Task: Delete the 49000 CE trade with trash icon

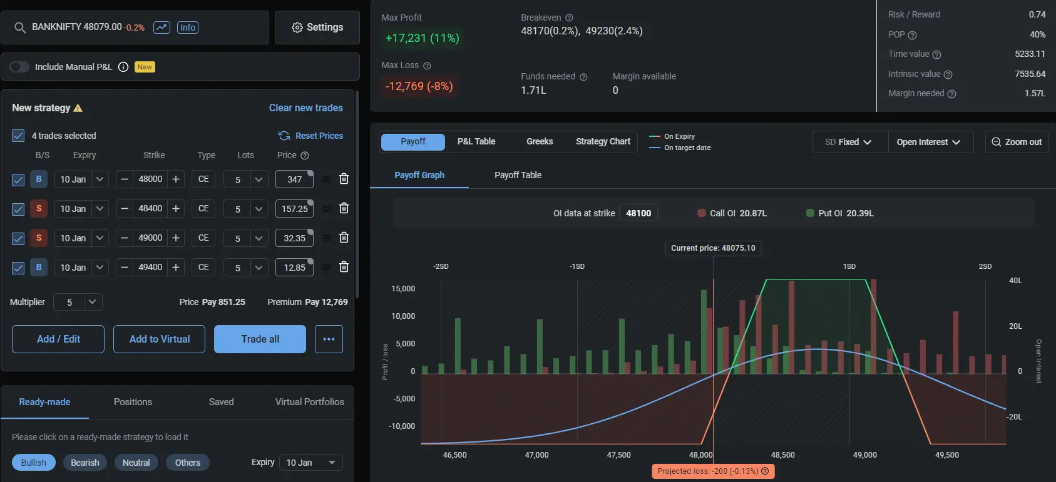Action: coord(344,238)
